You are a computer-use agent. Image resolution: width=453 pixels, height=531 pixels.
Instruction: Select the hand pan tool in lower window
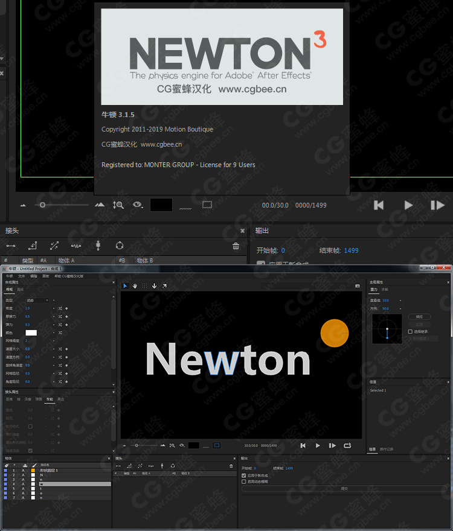click(135, 286)
